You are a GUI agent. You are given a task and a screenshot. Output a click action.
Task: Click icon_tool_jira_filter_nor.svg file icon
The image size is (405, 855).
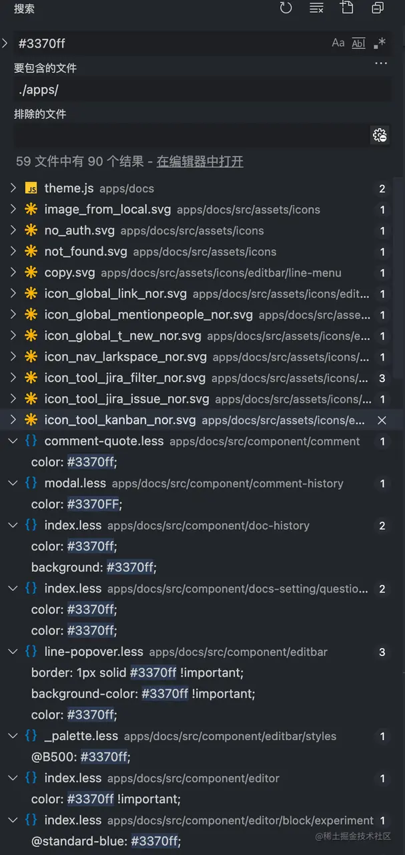31,378
